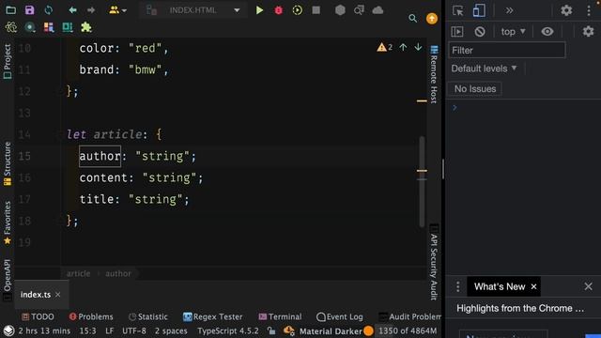Screen dimensions: 601x338
Task: Open Search Everywhere magnifier icon
Action: (x=413, y=18)
